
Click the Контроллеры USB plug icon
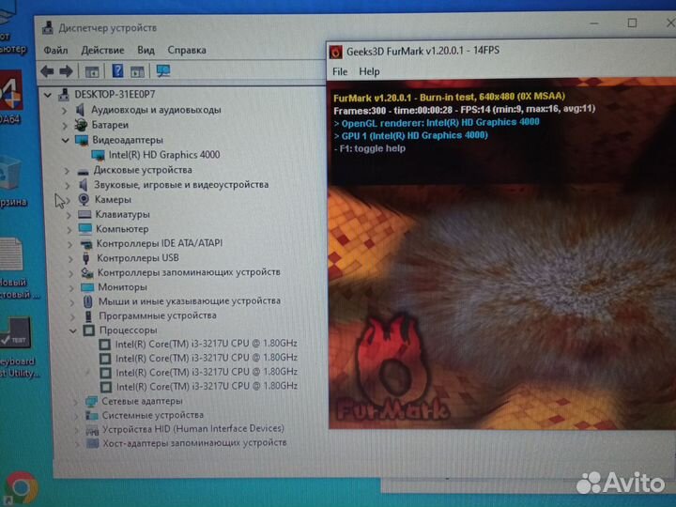pyautogui.click(x=85, y=258)
